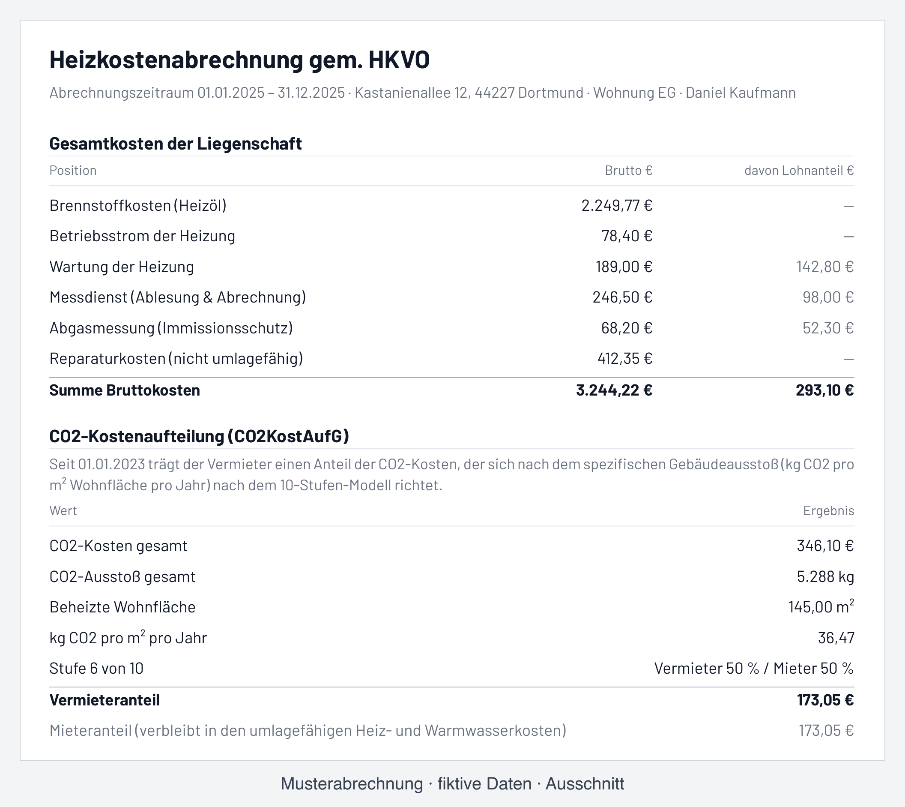Viewport: 905px width, 807px height.
Task: Select 'Messdienst (Ablesung & Abrechnung)' label
Action: click(178, 297)
